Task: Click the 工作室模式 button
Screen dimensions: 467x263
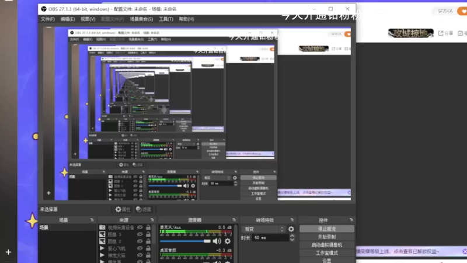Action: [x=327, y=253]
